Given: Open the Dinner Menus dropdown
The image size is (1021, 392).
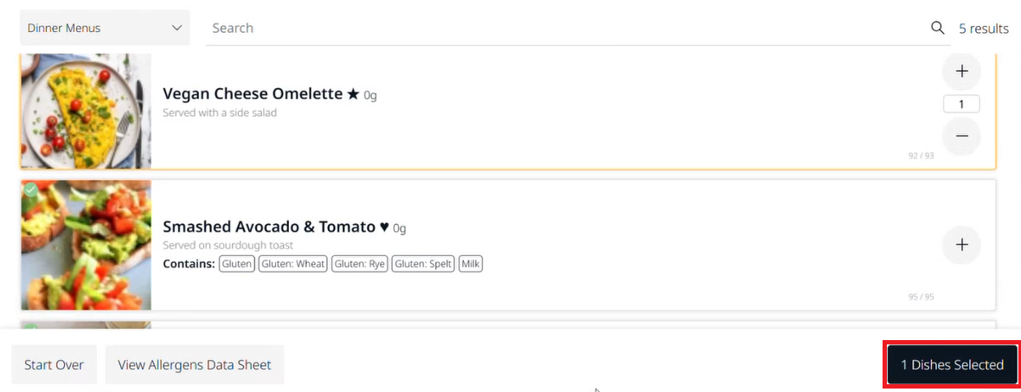Looking at the screenshot, I should (x=105, y=28).
